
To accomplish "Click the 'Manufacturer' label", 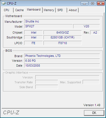I will (x=14, y=22).
